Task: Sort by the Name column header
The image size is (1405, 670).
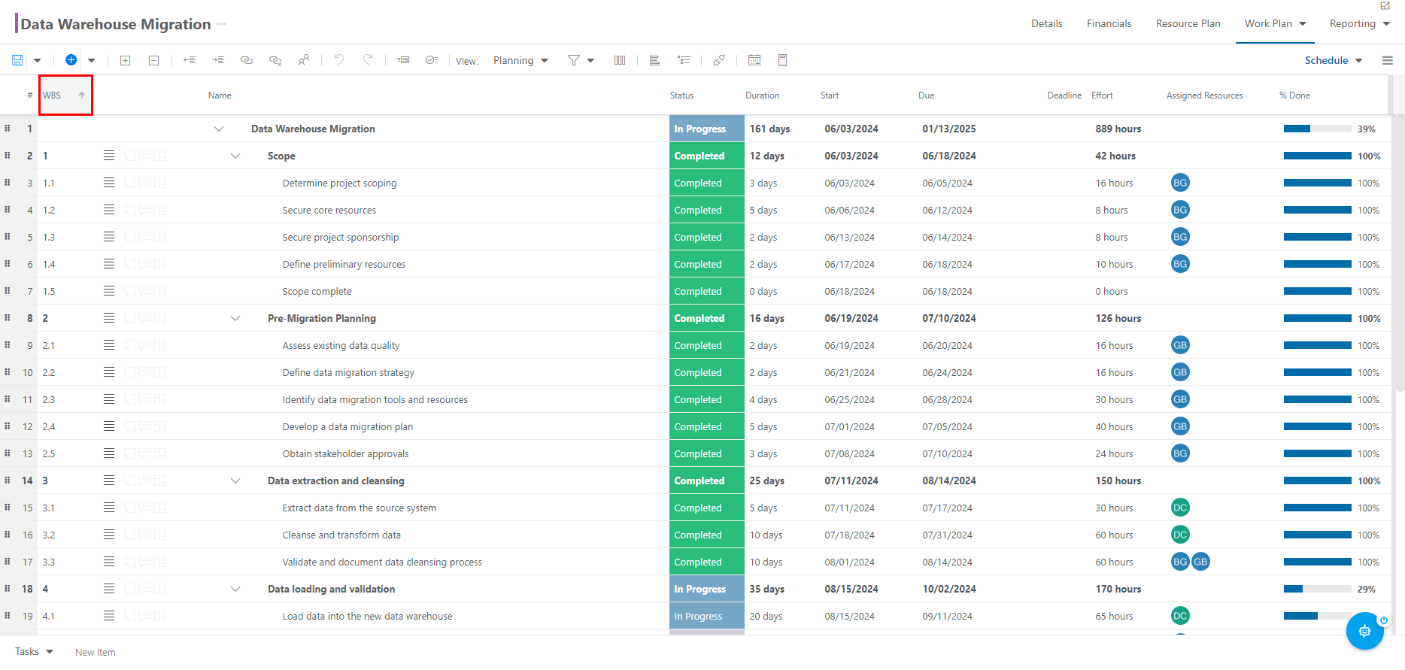Action: pos(220,95)
